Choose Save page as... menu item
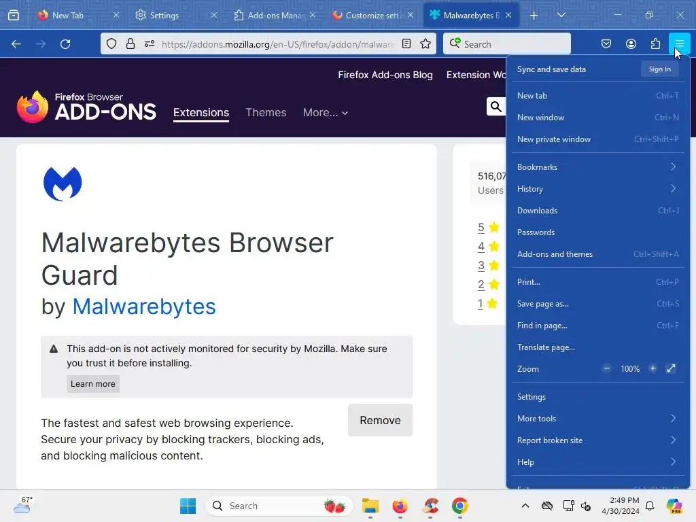 597,304
